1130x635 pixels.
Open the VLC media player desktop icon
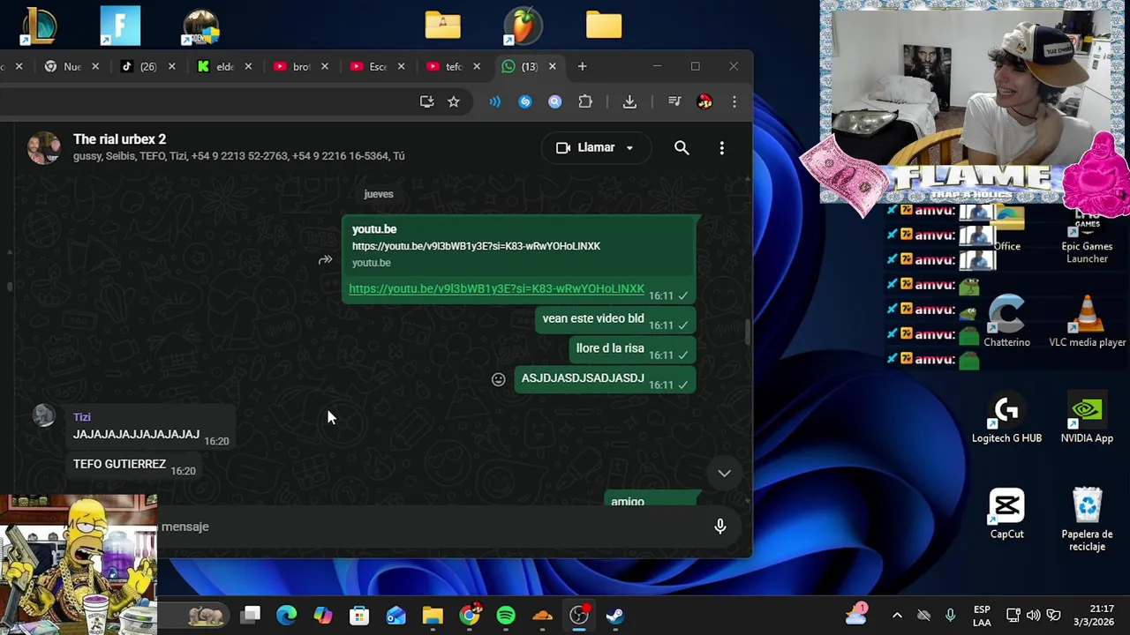tap(1087, 322)
